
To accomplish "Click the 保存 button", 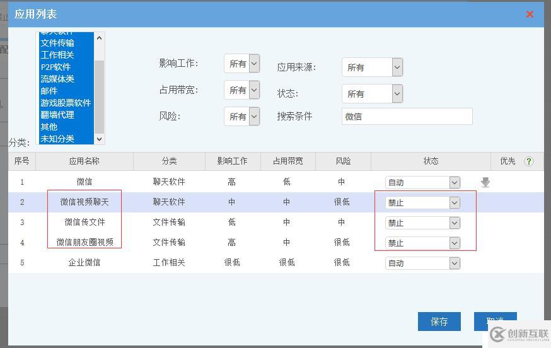I will (x=439, y=322).
